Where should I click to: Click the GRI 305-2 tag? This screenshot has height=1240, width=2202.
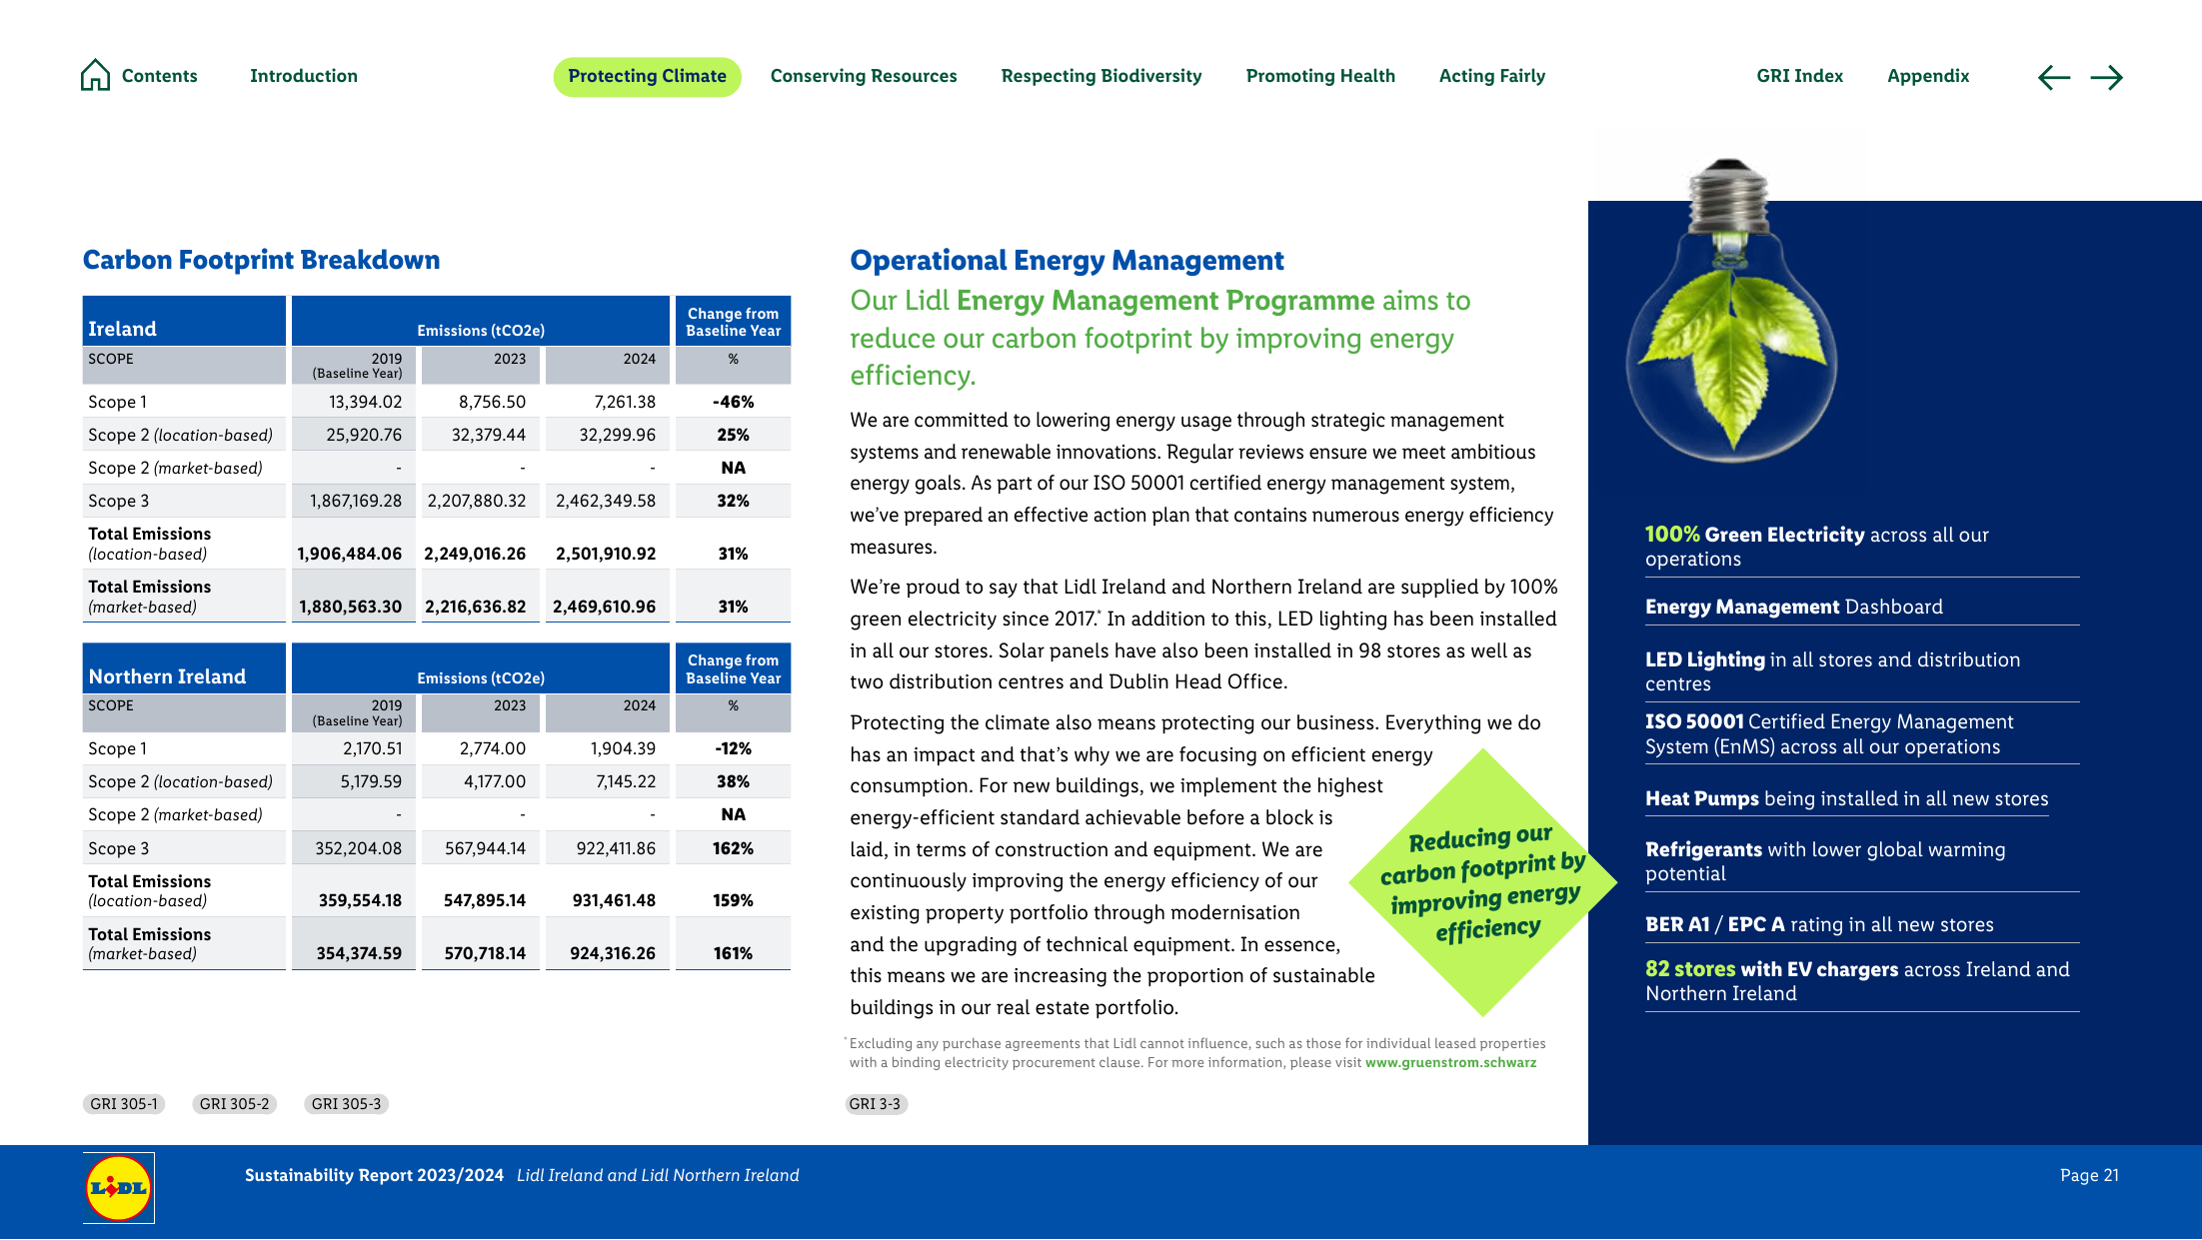[234, 1104]
